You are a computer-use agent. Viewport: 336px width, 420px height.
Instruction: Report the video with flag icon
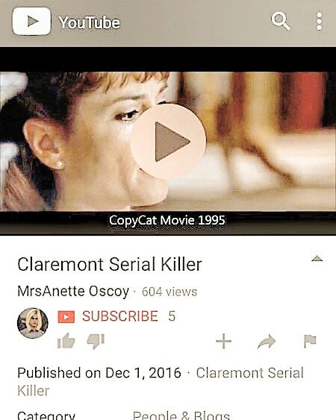pos(310,341)
